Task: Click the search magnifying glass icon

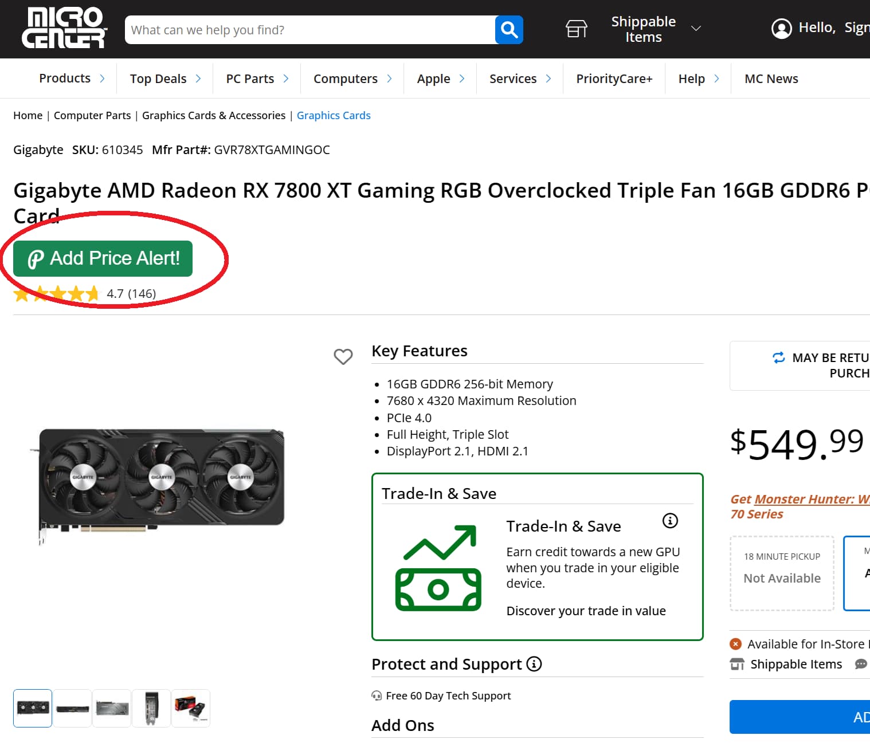Action: coord(508,30)
